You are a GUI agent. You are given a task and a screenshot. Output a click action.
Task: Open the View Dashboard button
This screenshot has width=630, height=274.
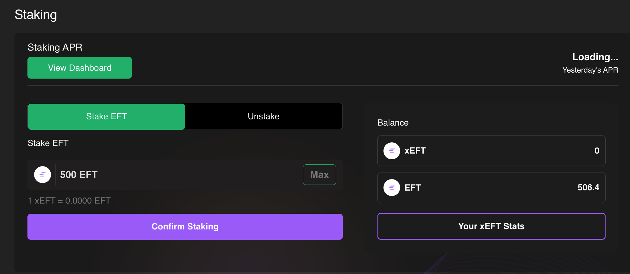click(x=80, y=68)
